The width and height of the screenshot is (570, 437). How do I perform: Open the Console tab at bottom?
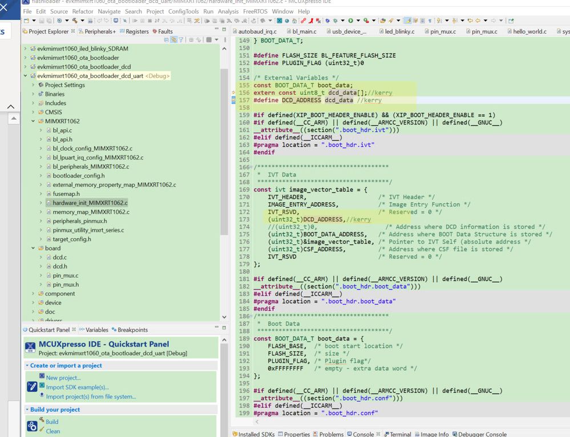coord(361,434)
